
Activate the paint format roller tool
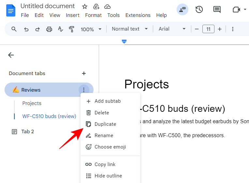72,29
